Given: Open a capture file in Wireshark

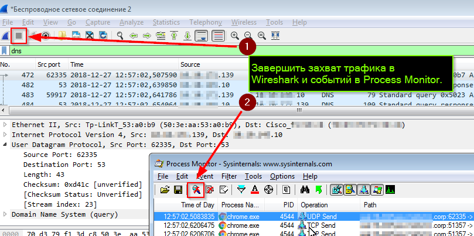Looking at the screenshot, I should [62, 36].
